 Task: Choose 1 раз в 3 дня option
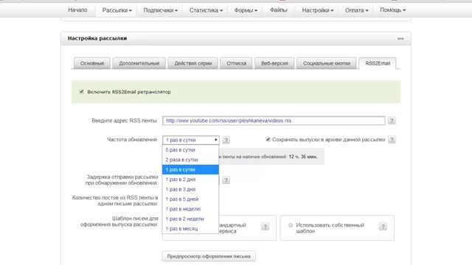click(x=190, y=189)
